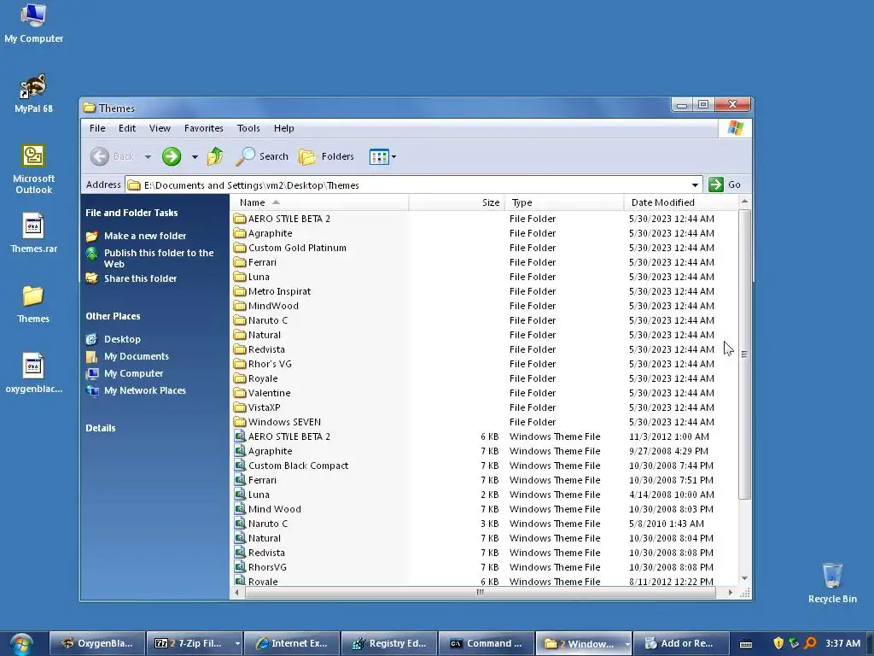874x656 pixels.
Task: Open the Help menu
Action: (x=283, y=128)
